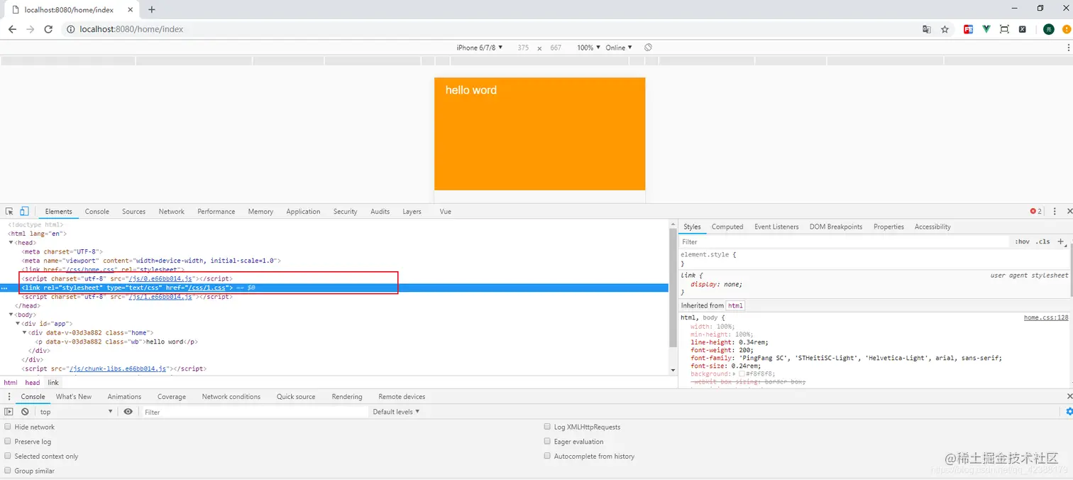Toggle the device toolbar icon
Image resolution: width=1073 pixels, height=480 pixels.
(24, 212)
